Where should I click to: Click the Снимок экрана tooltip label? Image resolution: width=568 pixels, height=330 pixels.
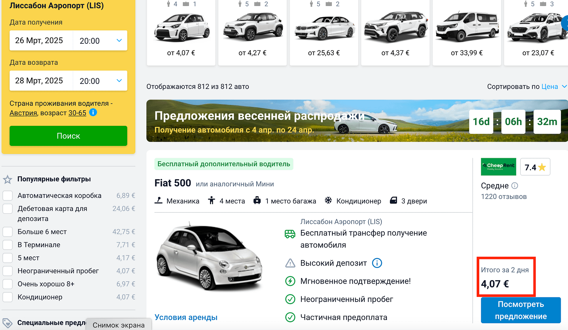coord(119,325)
